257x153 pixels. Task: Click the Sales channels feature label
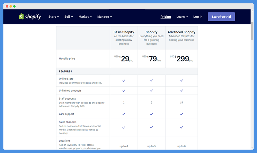click(67, 122)
